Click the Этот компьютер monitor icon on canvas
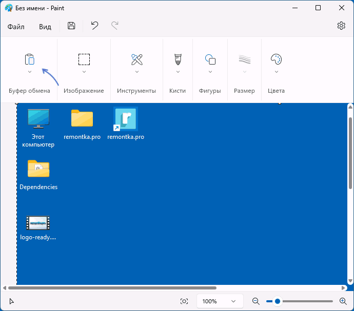 pyautogui.click(x=38, y=119)
